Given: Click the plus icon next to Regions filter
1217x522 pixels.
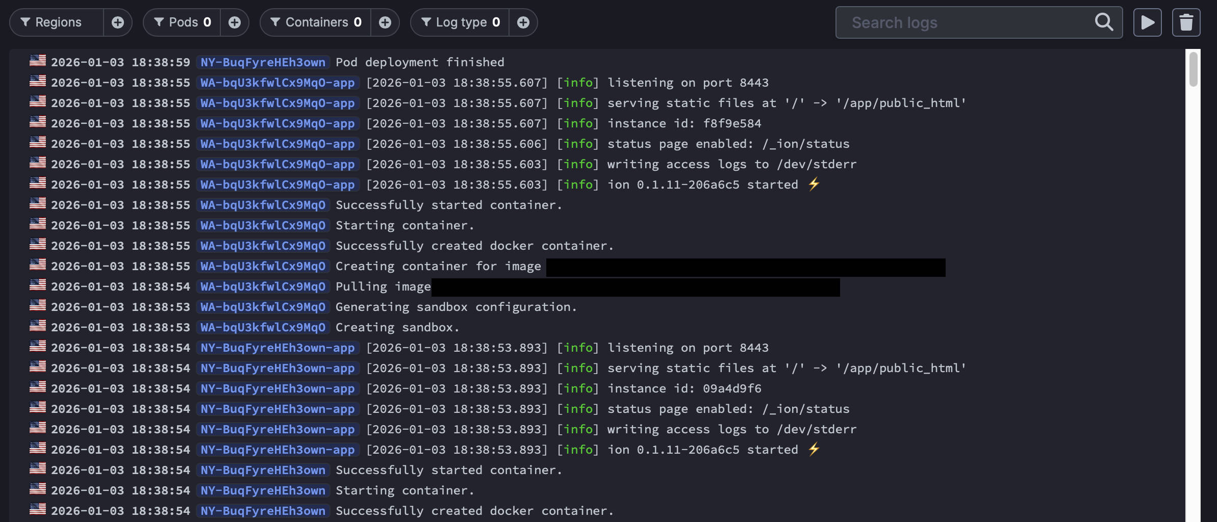Looking at the screenshot, I should (x=118, y=22).
